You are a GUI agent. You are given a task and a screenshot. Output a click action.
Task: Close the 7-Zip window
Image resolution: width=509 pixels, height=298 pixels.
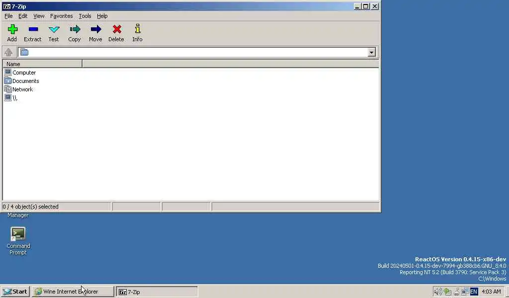click(x=375, y=6)
